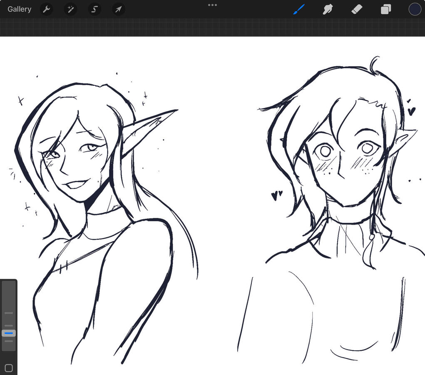Viewport: 425px width, 375px height.
Task: Tap the topmost gray notch on sidebar slider
Action: (x=9, y=313)
